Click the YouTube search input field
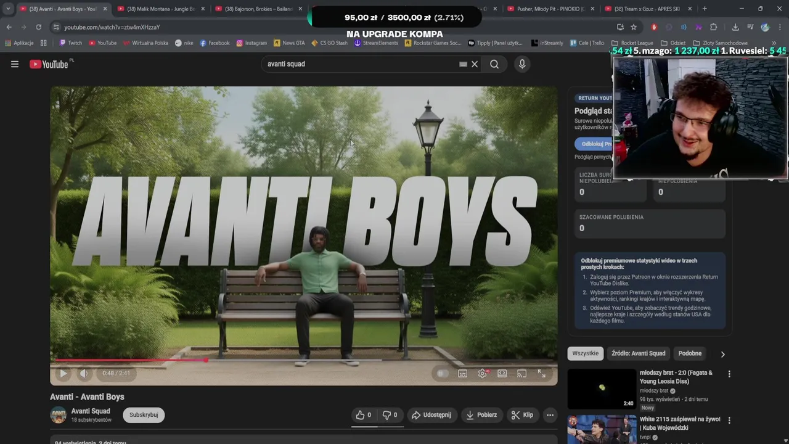Image resolution: width=789 pixels, height=444 pixels. [x=361, y=64]
